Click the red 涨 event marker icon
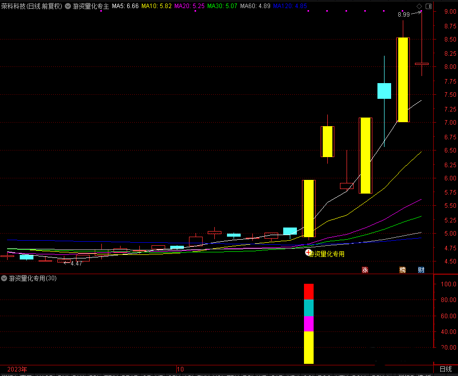The width and height of the screenshot is (458, 376). coord(364,270)
